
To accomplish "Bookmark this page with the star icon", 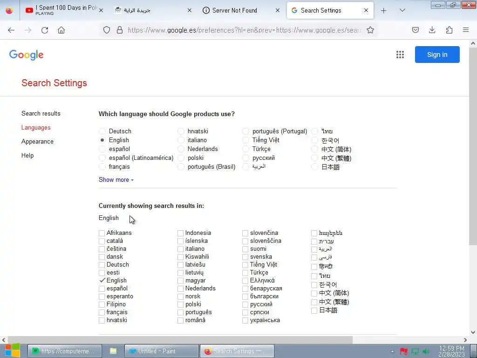I will click(370, 30).
